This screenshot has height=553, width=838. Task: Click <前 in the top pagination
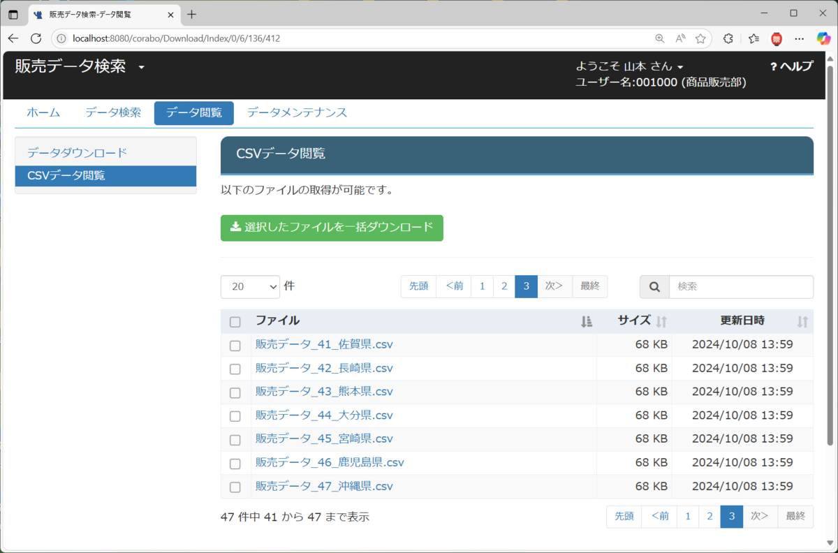click(x=454, y=286)
